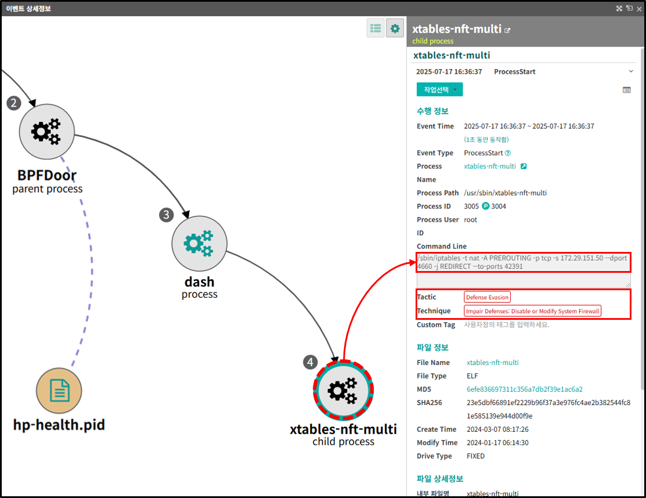Select the hp-health.pid file node
This screenshot has width=646, height=498.
[59, 391]
